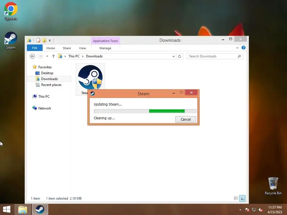This screenshot has width=287, height=215.
Task: Expand the chevron between This PC and Downloads
Action: (x=83, y=56)
